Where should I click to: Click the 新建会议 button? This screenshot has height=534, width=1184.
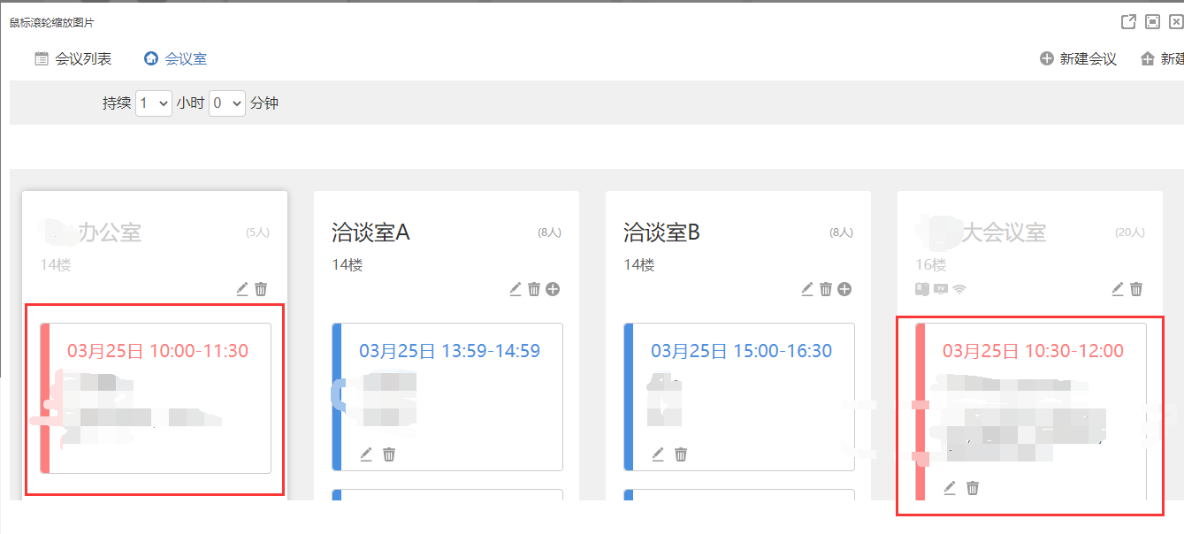pyautogui.click(x=1078, y=59)
